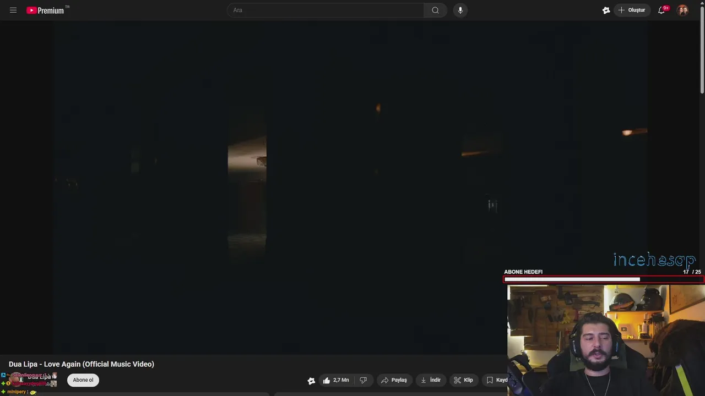Image resolution: width=705 pixels, height=396 pixels.
Task: Click the magnifier search button
Action: click(435, 10)
